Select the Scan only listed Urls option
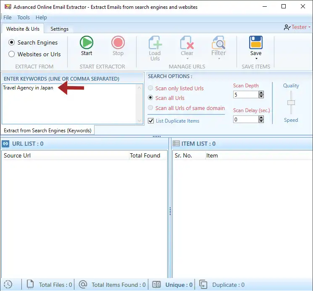The width and height of the screenshot is (313, 291). coord(150,88)
